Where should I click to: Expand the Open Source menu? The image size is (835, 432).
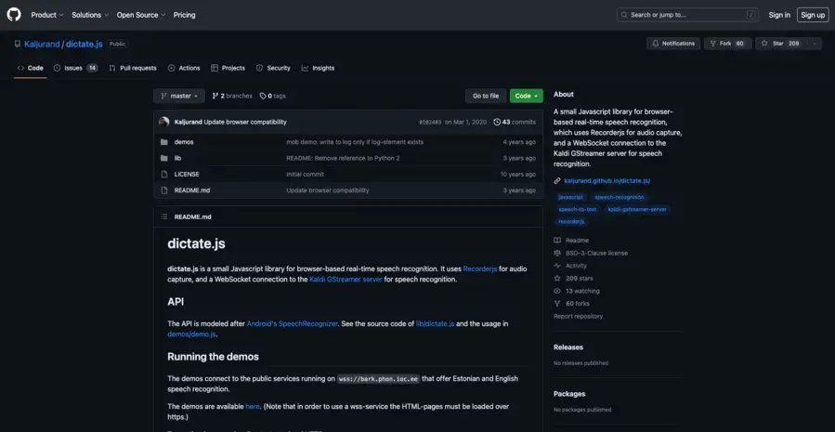[140, 15]
